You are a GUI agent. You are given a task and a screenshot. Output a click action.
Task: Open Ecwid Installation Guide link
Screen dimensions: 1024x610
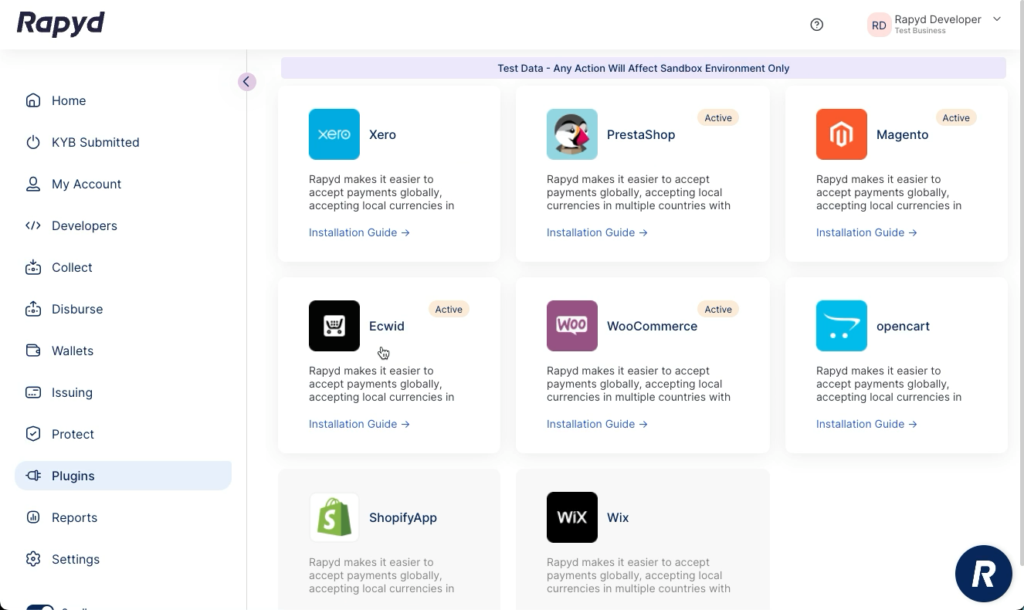pos(359,424)
